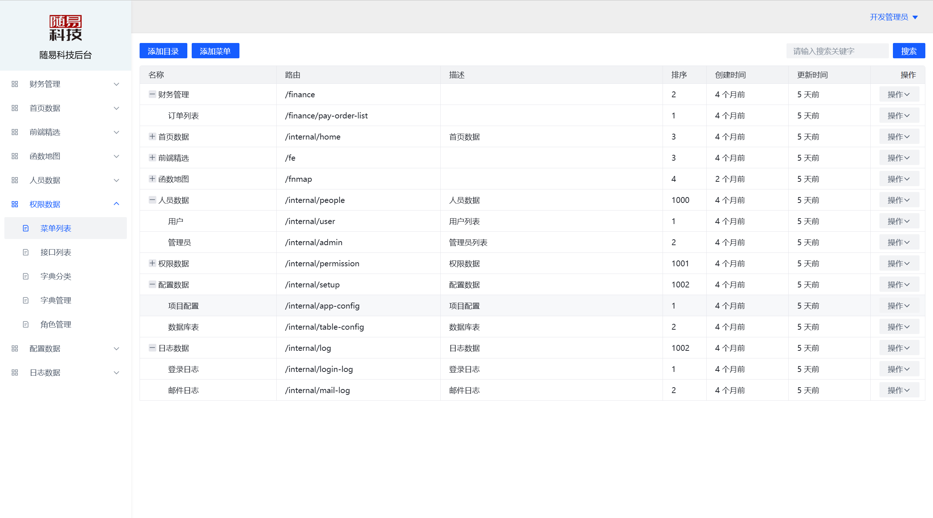Image resolution: width=933 pixels, height=518 pixels.
Task: Collapse the 财务管理 row in the table
Action: 152,94
